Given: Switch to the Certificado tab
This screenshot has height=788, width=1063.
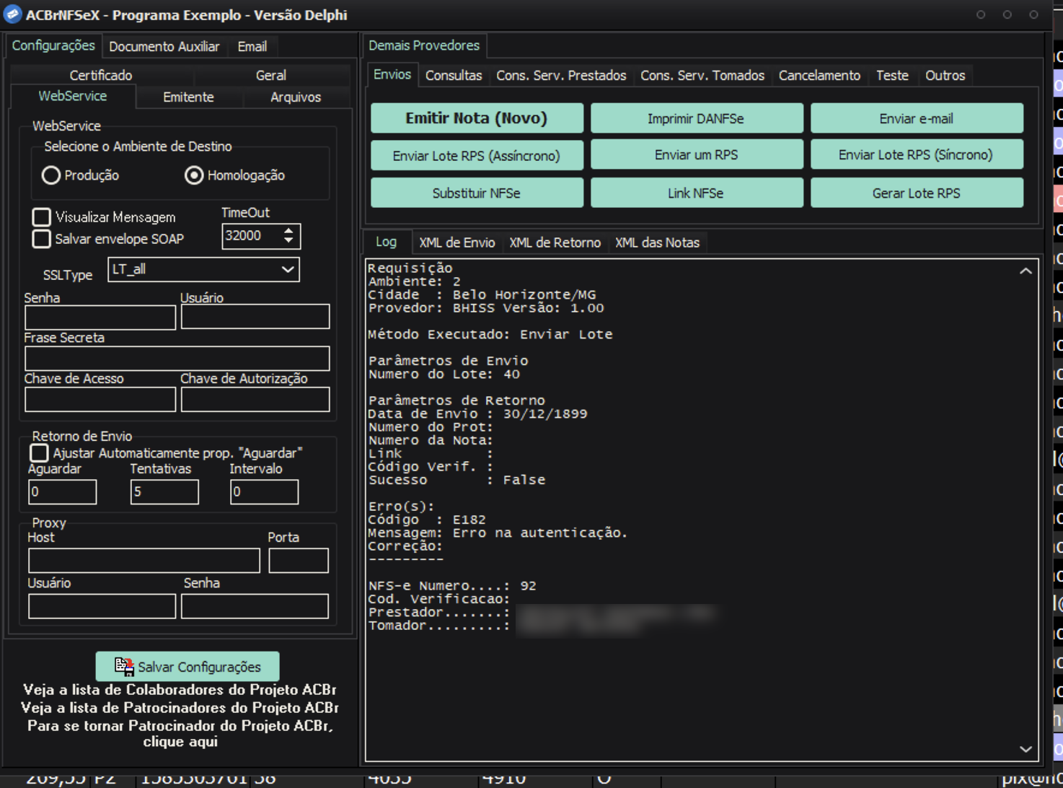Looking at the screenshot, I should click(x=101, y=75).
